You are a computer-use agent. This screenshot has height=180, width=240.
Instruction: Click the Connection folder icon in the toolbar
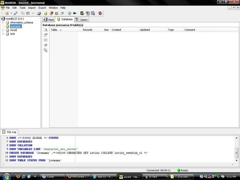point(7,13)
